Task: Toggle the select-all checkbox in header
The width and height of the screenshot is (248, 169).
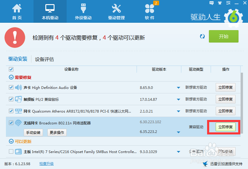Action: [x=11, y=69]
